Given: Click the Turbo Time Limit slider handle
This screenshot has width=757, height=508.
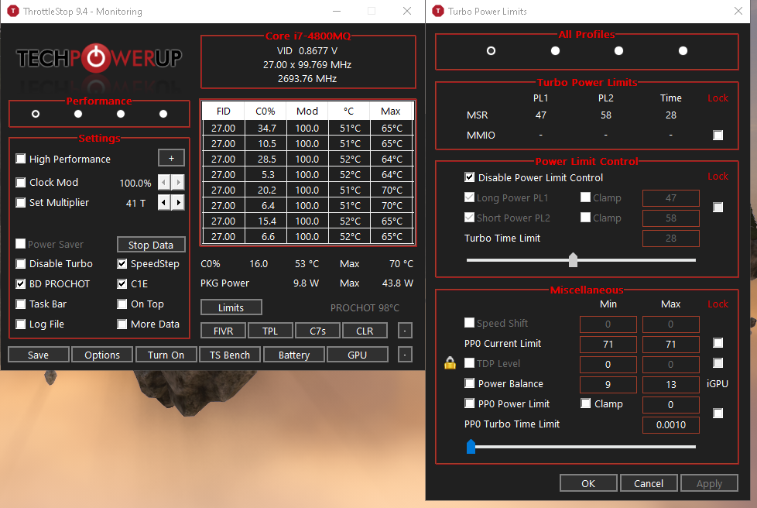Looking at the screenshot, I should pyautogui.click(x=573, y=259).
